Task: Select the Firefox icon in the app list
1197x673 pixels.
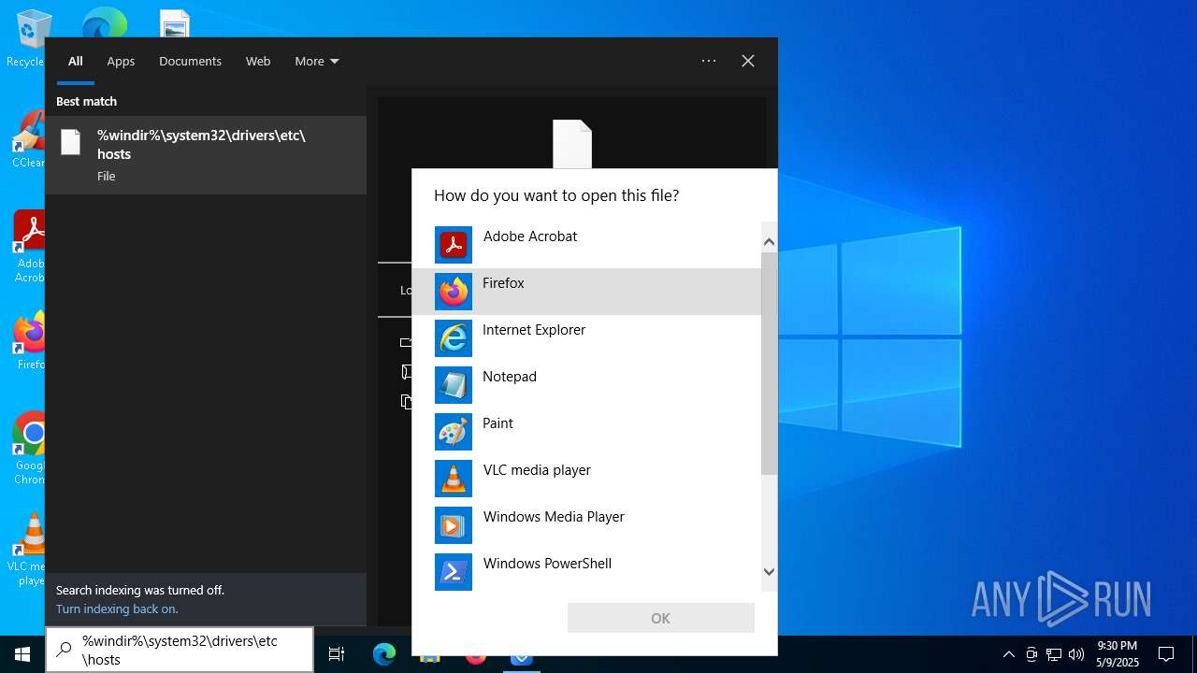Action: [x=454, y=292]
